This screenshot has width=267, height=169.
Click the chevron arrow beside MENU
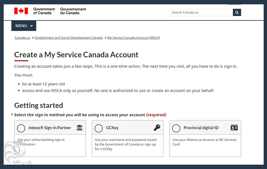coord(31,26)
